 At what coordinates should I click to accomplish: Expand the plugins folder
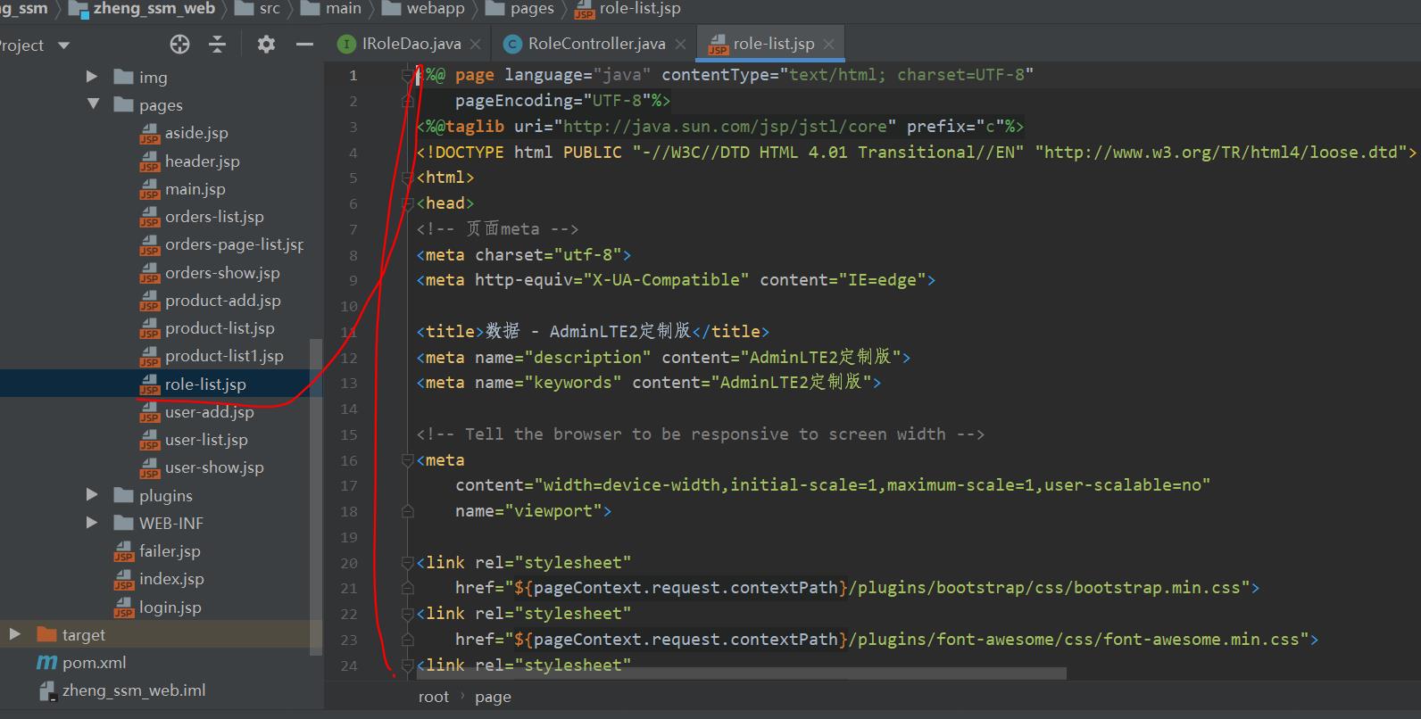92,494
